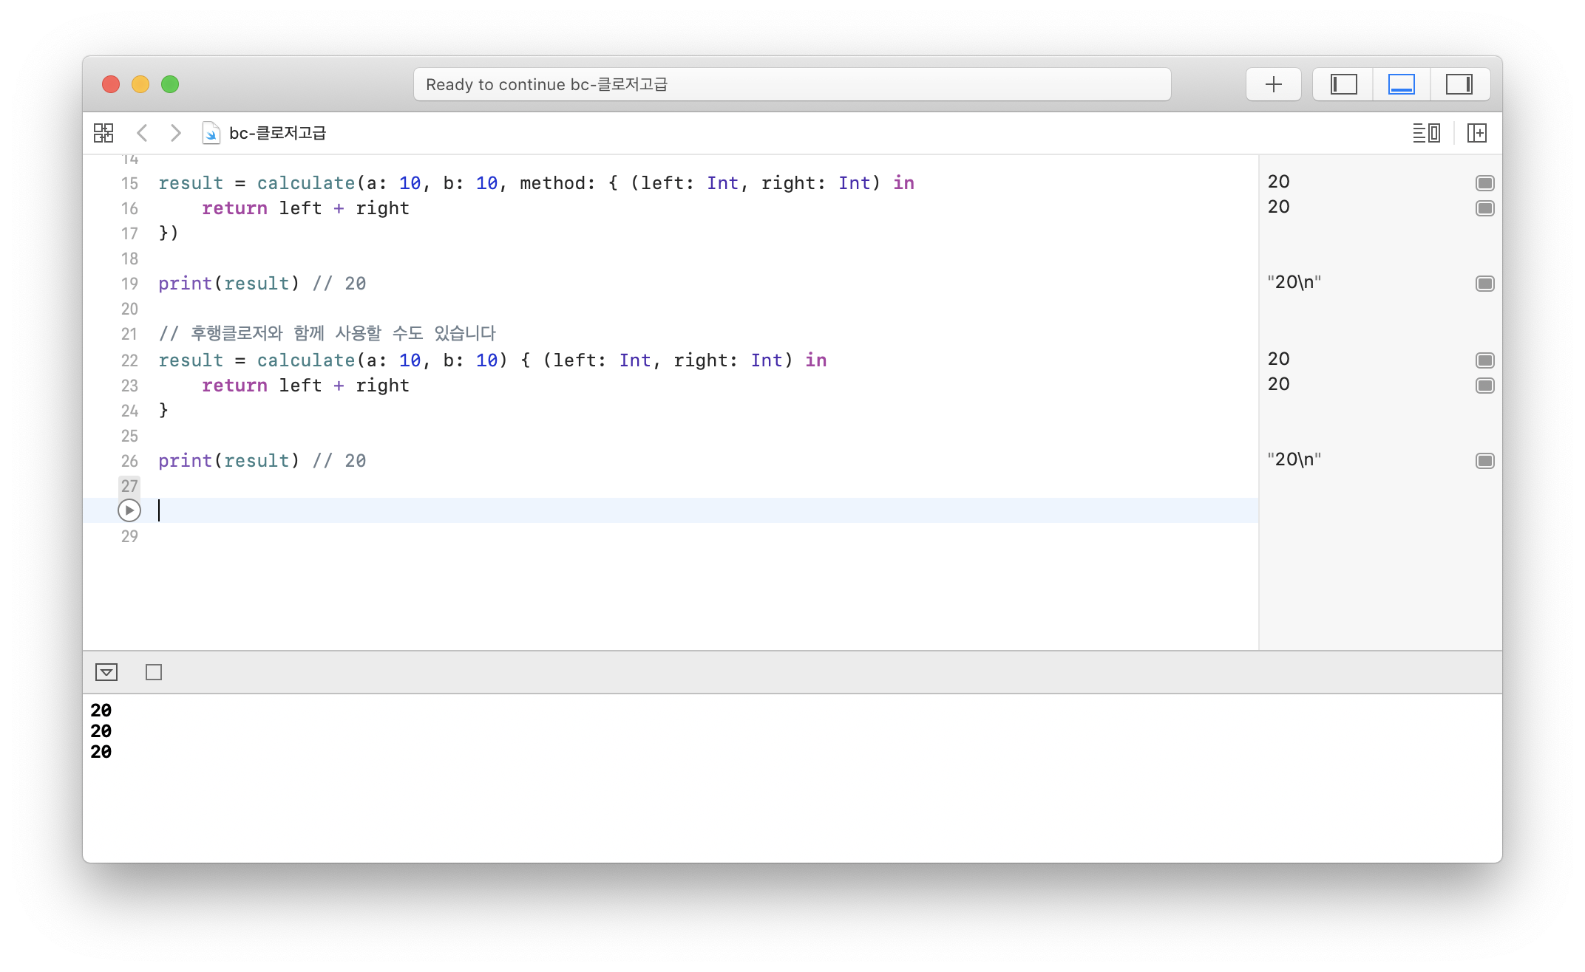The height and width of the screenshot is (972, 1585).
Task: Go forward with the right chevron
Action: point(175,133)
